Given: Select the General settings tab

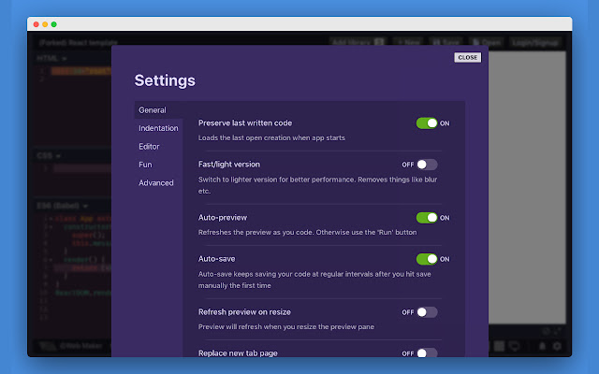Looking at the screenshot, I should [153, 110].
